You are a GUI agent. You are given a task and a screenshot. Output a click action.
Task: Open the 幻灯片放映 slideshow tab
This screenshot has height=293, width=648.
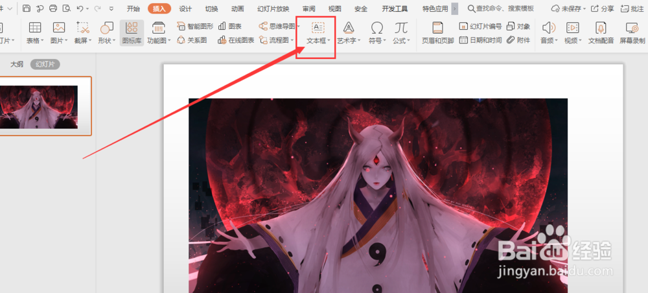273,8
